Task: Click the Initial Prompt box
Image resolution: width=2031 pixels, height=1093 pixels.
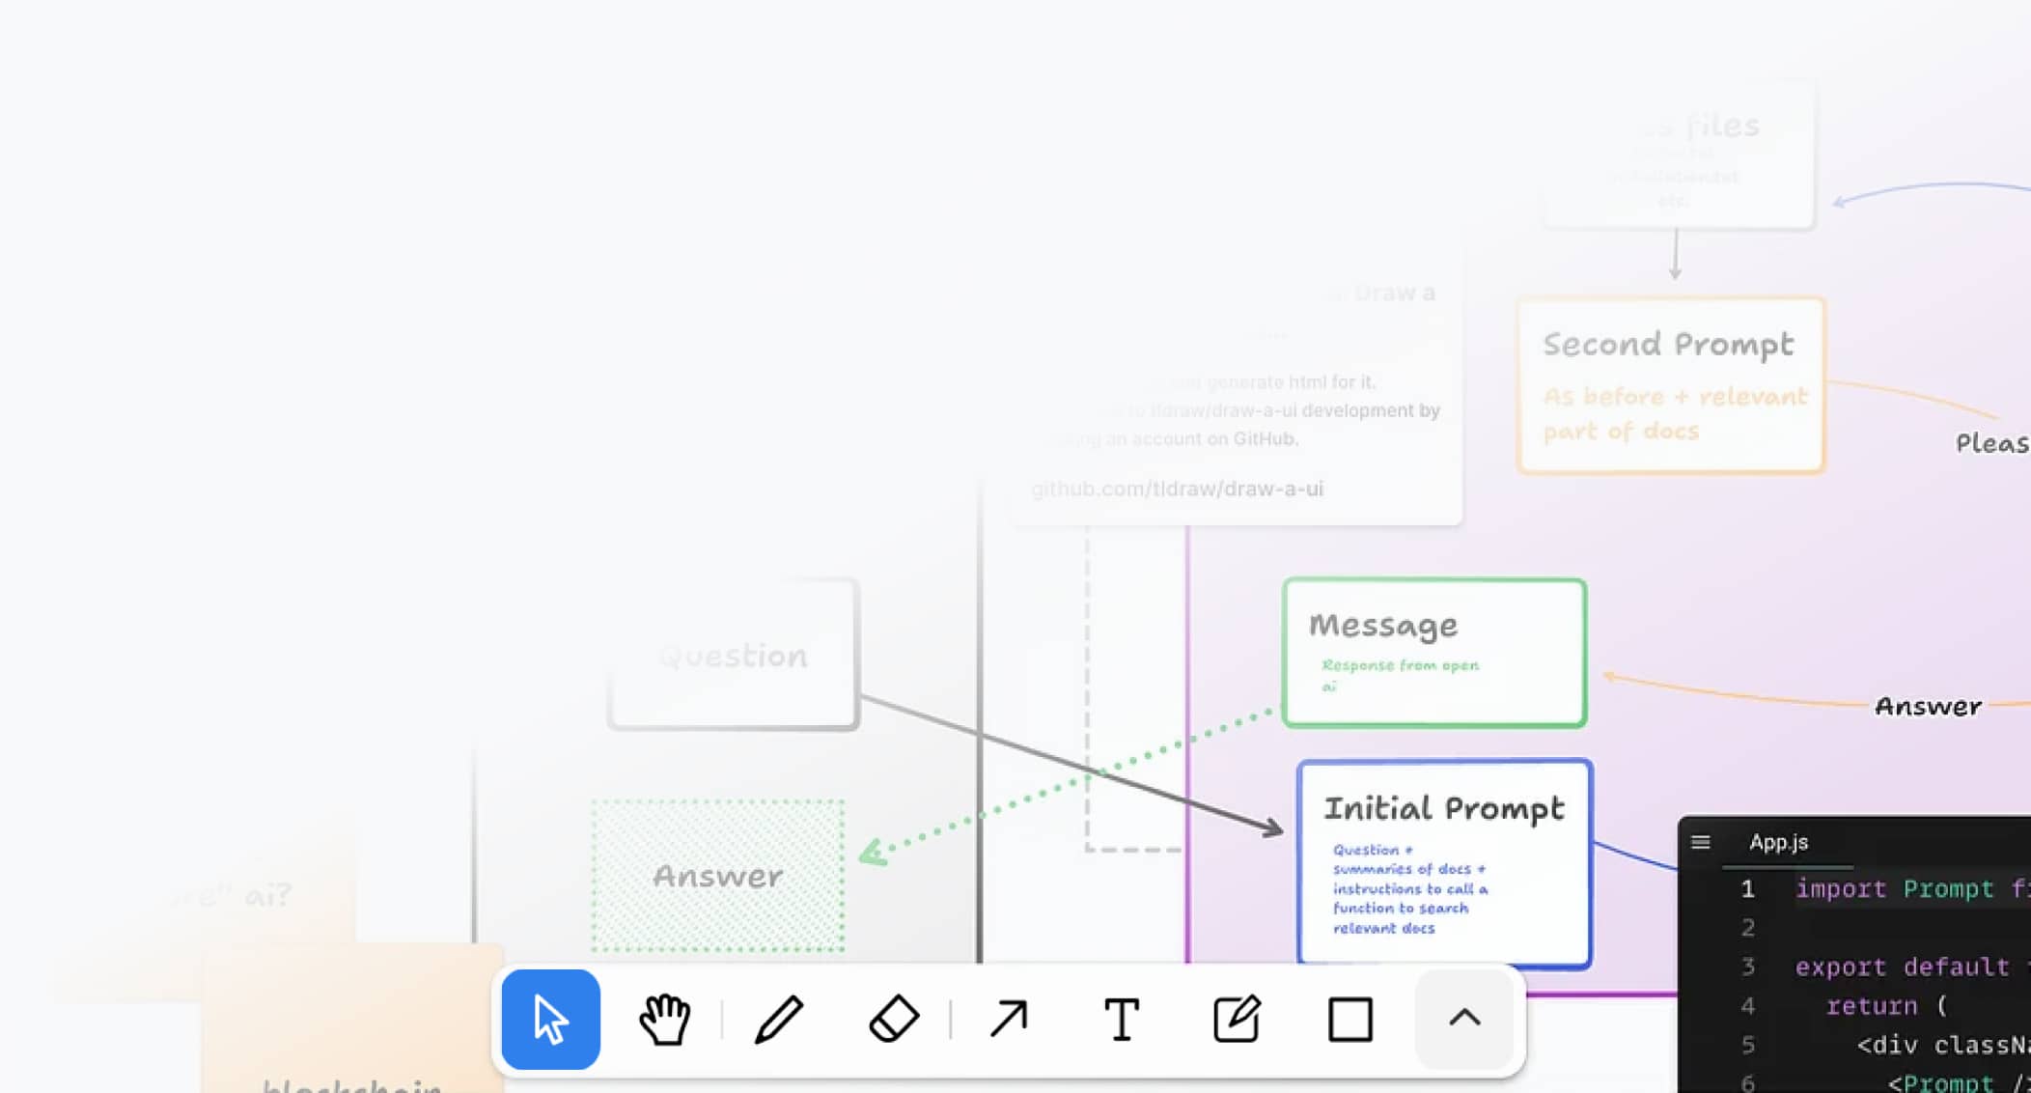Action: [x=1444, y=864]
